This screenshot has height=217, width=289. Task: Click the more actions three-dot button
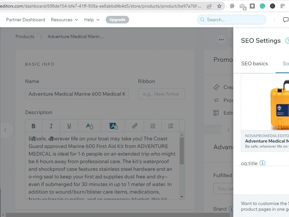coord(221,40)
